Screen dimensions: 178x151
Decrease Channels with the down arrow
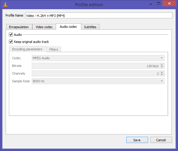click(162, 75)
